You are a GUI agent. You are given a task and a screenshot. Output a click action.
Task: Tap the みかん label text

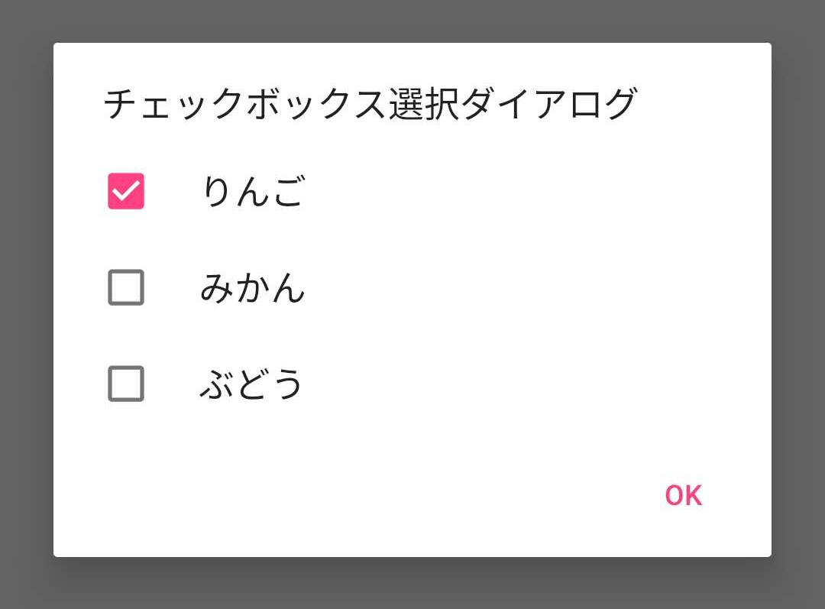click(252, 288)
